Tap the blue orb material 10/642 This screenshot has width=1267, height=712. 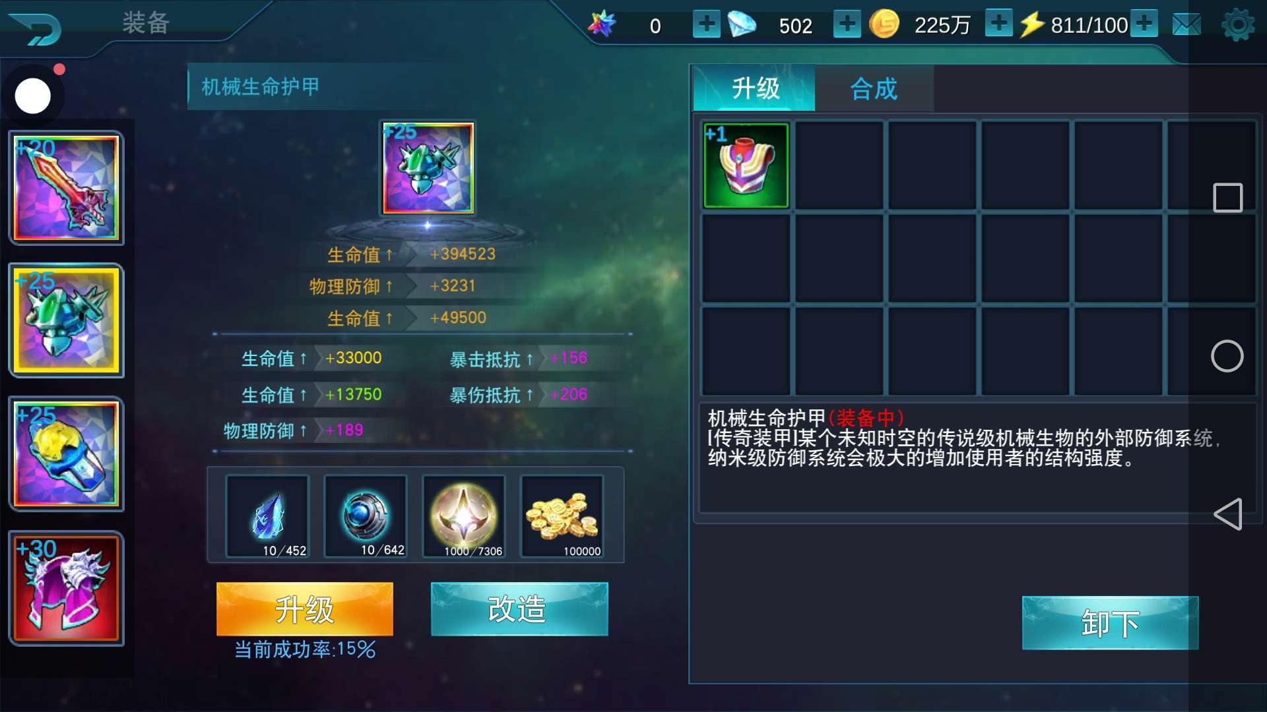tap(366, 516)
